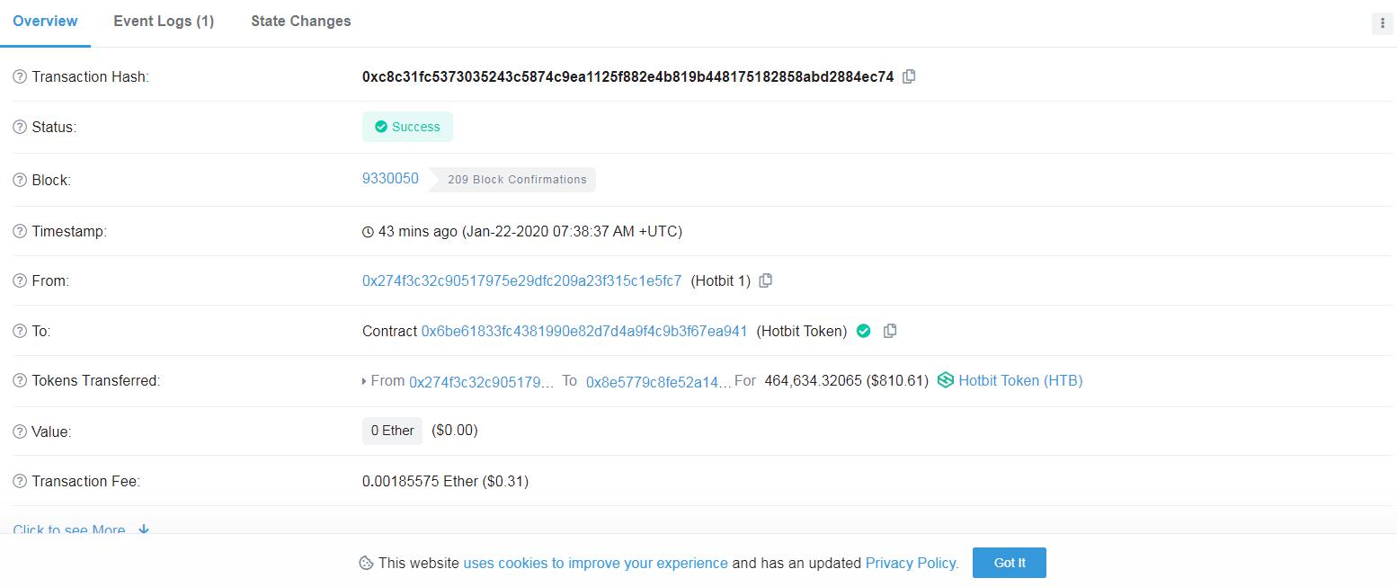Open the vertical three-dot options menu

[1382, 23]
